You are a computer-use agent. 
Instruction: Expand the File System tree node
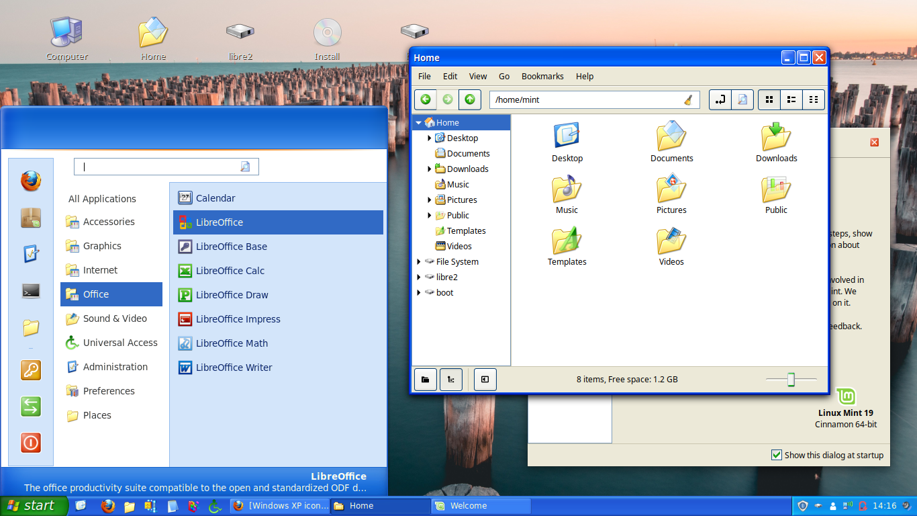(x=419, y=261)
